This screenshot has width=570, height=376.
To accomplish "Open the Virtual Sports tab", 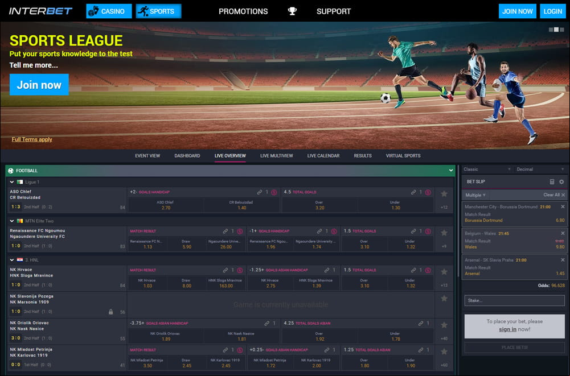I will (403, 156).
